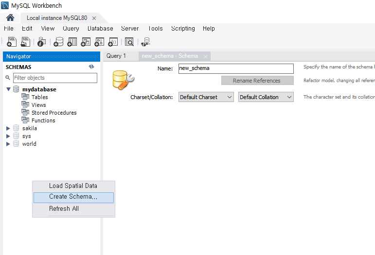The height and width of the screenshot is (255, 375).
Task: Click the schema Name input field
Action: tap(236, 68)
